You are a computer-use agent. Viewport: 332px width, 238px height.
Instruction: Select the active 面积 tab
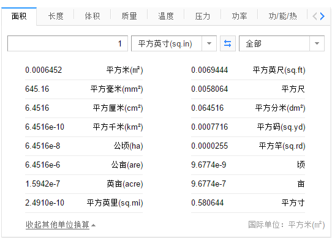[19, 16]
